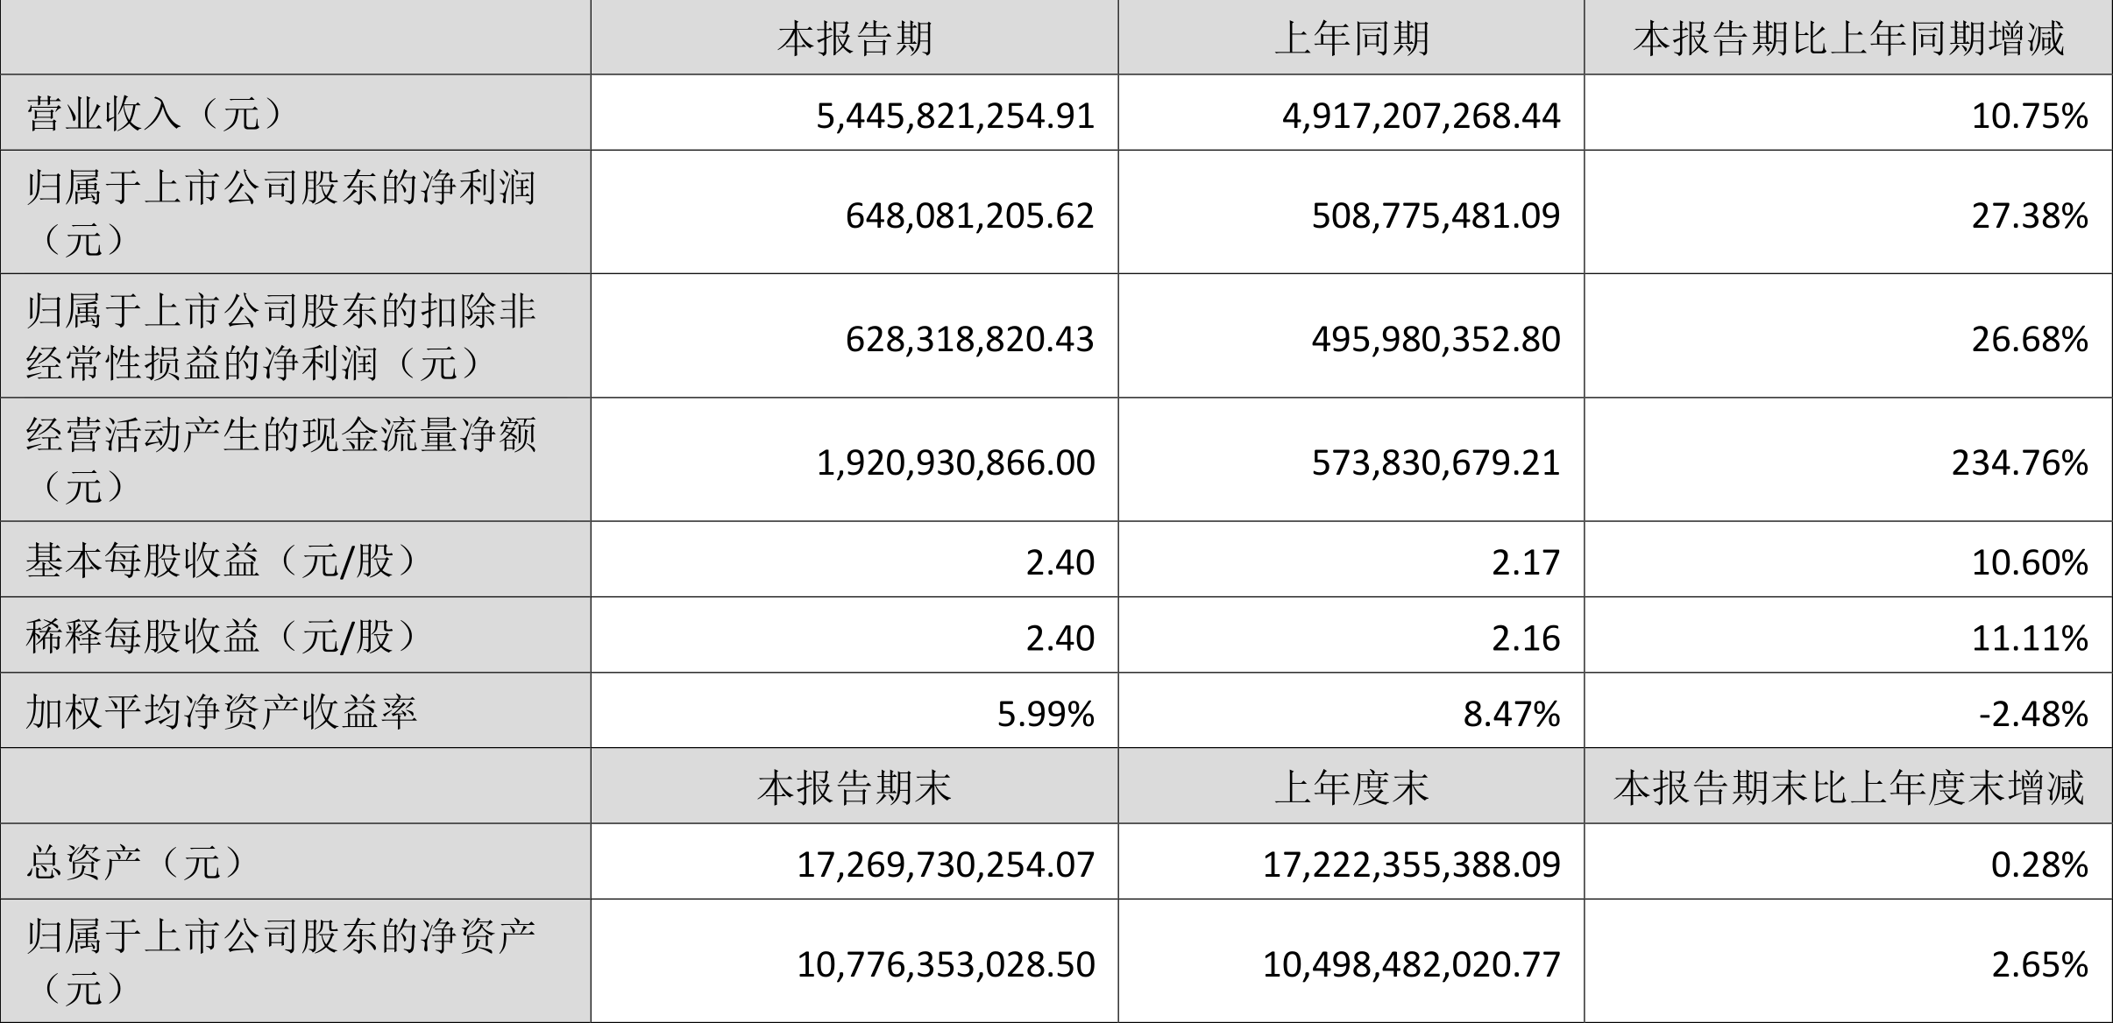Click the net profit value 648,081,205.62
This screenshot has width=2113, height=1023.
(970, 215)
